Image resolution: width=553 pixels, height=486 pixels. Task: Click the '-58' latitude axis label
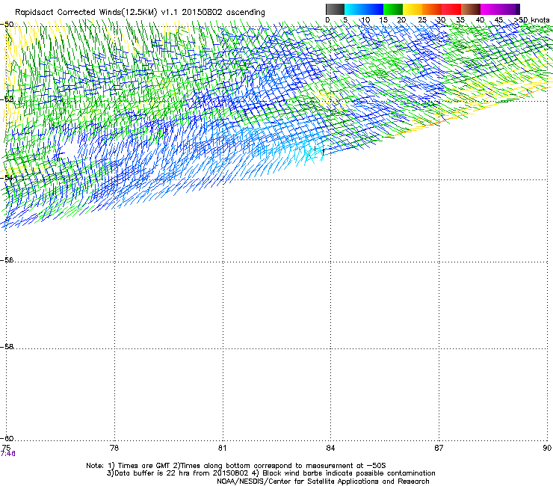click(x=7, y=347)
